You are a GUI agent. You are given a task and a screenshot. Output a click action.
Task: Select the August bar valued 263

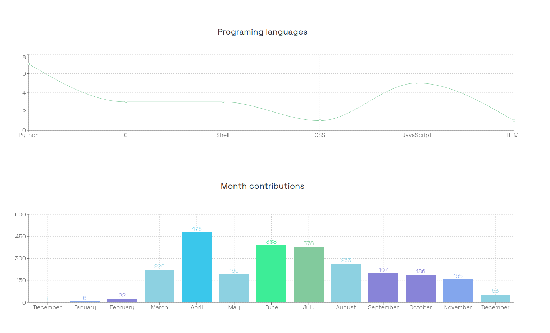[x=346, y=283]
